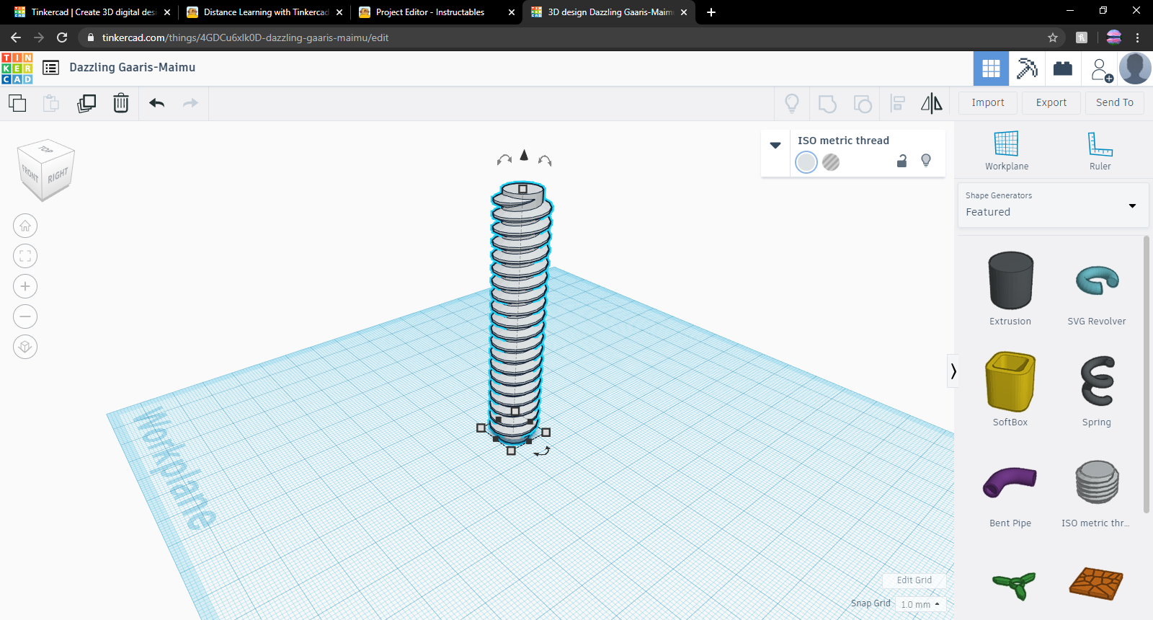1153x620 pixels.
Task: Click the Export button
Action: [x=1051, y=103]
